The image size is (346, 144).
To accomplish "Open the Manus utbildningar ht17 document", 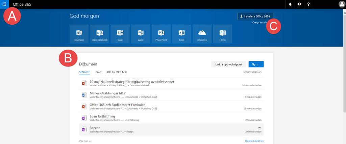I will 108,93.
